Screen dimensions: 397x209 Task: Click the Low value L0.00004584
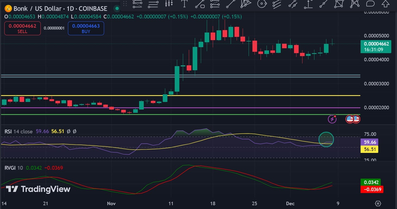(x=86, y=17)
